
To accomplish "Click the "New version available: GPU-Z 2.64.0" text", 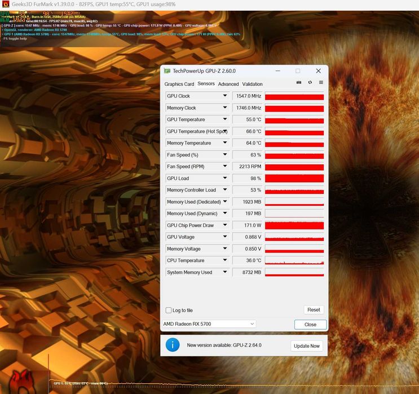I will (x=224, y=345).
